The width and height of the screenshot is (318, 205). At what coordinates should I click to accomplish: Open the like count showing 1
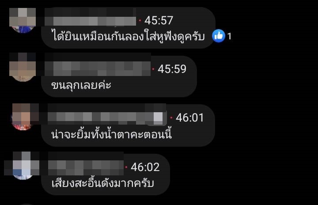[229, 37]
